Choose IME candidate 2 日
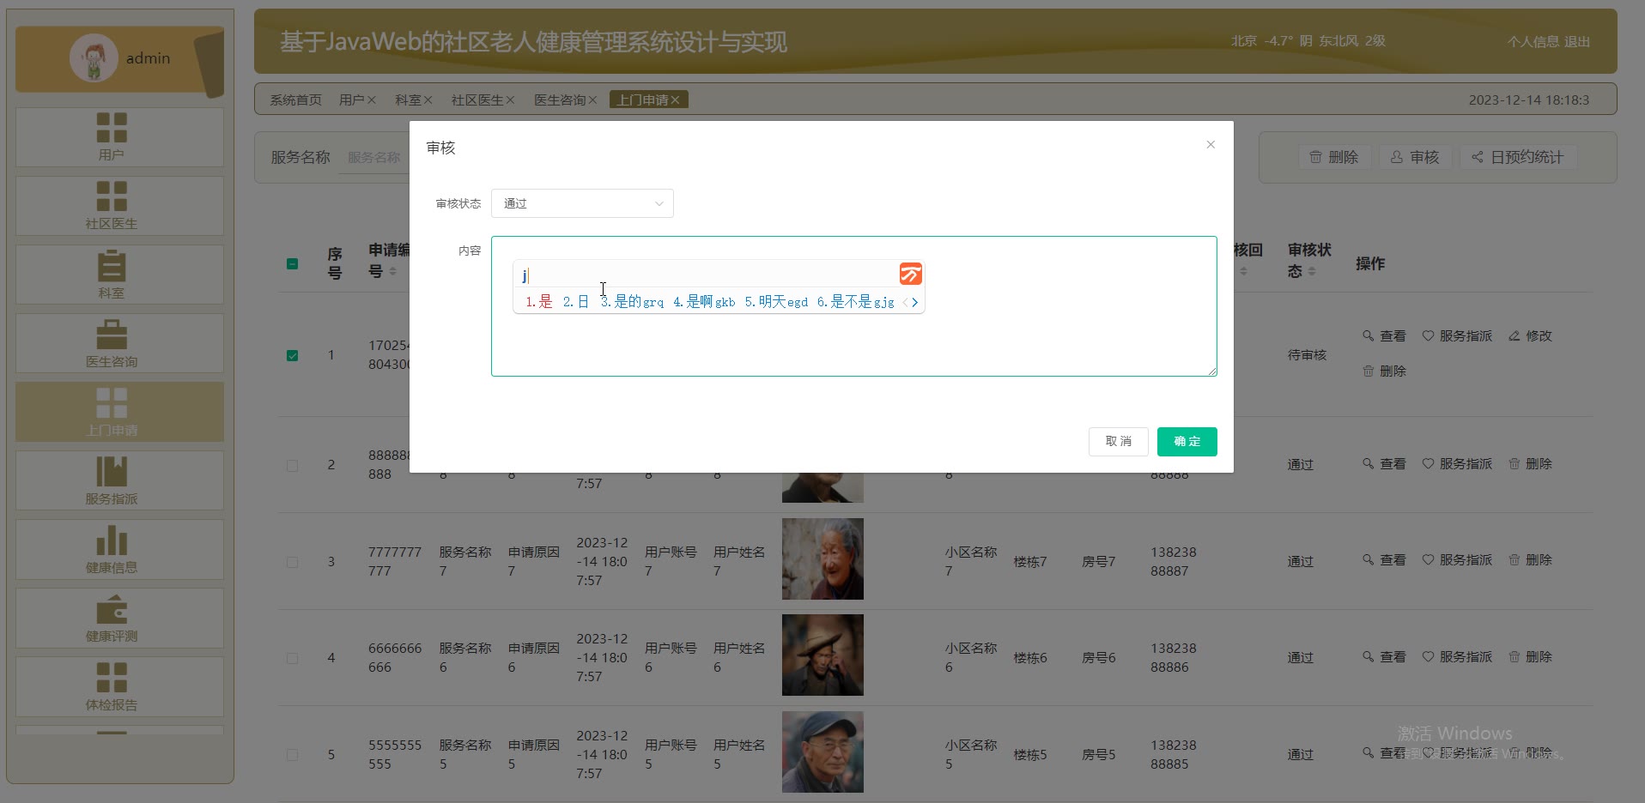Image resolution: width=1645 pixels, height=803 pixels. pyautogui.click(x=576, y=302)
